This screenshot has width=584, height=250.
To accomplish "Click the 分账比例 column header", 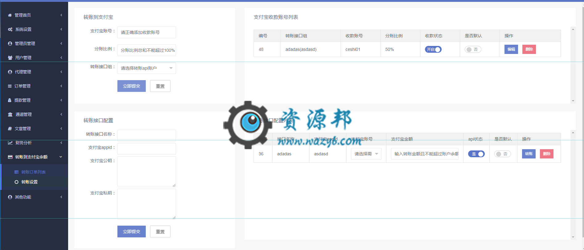I will [400, 36].
